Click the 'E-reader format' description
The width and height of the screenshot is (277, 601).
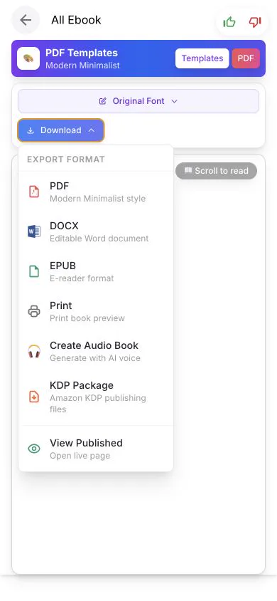tap(82, 278)
